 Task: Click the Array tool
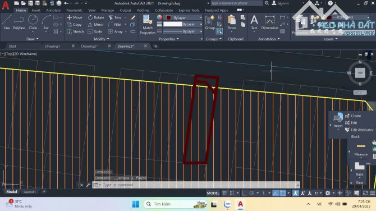pos(116,31)
